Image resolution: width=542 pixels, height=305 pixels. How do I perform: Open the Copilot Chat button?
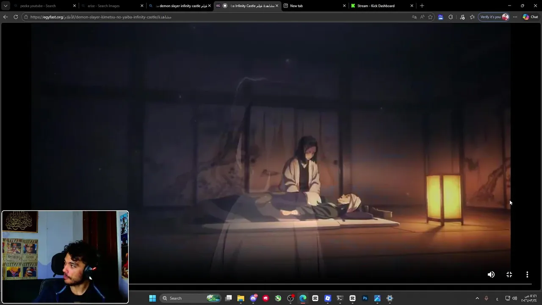[530, 17]
